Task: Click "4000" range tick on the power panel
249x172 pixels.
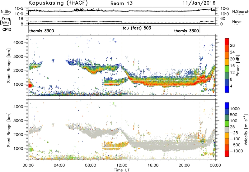Action: point(18,43)
